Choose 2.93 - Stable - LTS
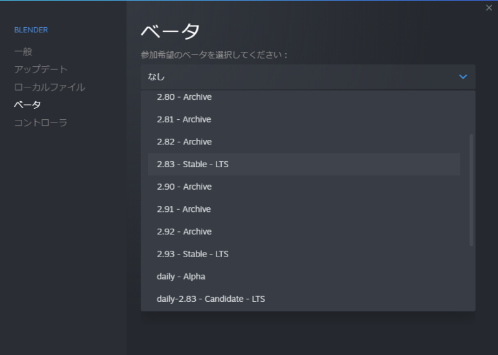This screenshot has width=498, height=355. 303,254
